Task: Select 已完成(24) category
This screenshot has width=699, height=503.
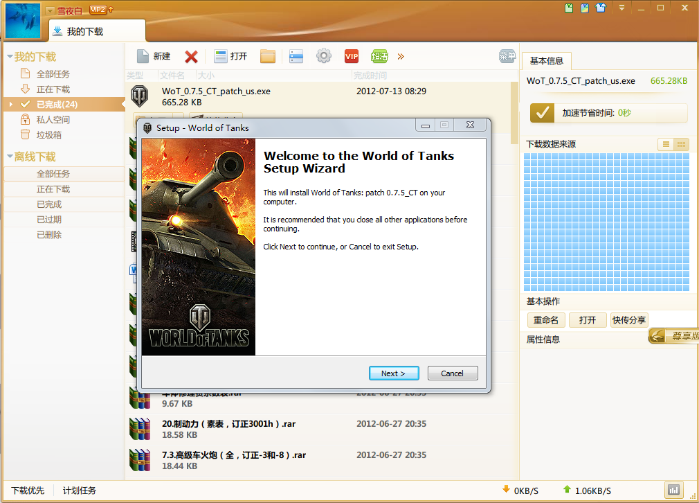Action: point(64,105)
